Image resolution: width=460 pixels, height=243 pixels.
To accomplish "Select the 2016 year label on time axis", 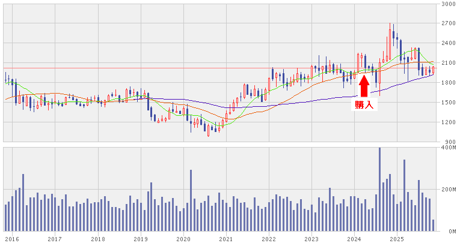I will pyautogui.click(x=11, y=238).
